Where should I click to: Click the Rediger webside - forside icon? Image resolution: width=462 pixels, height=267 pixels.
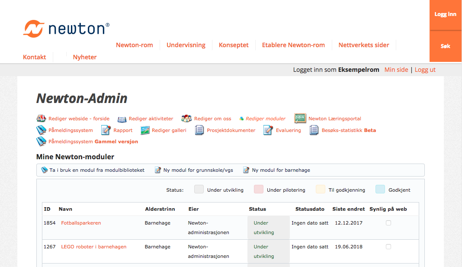pos(41,119)
